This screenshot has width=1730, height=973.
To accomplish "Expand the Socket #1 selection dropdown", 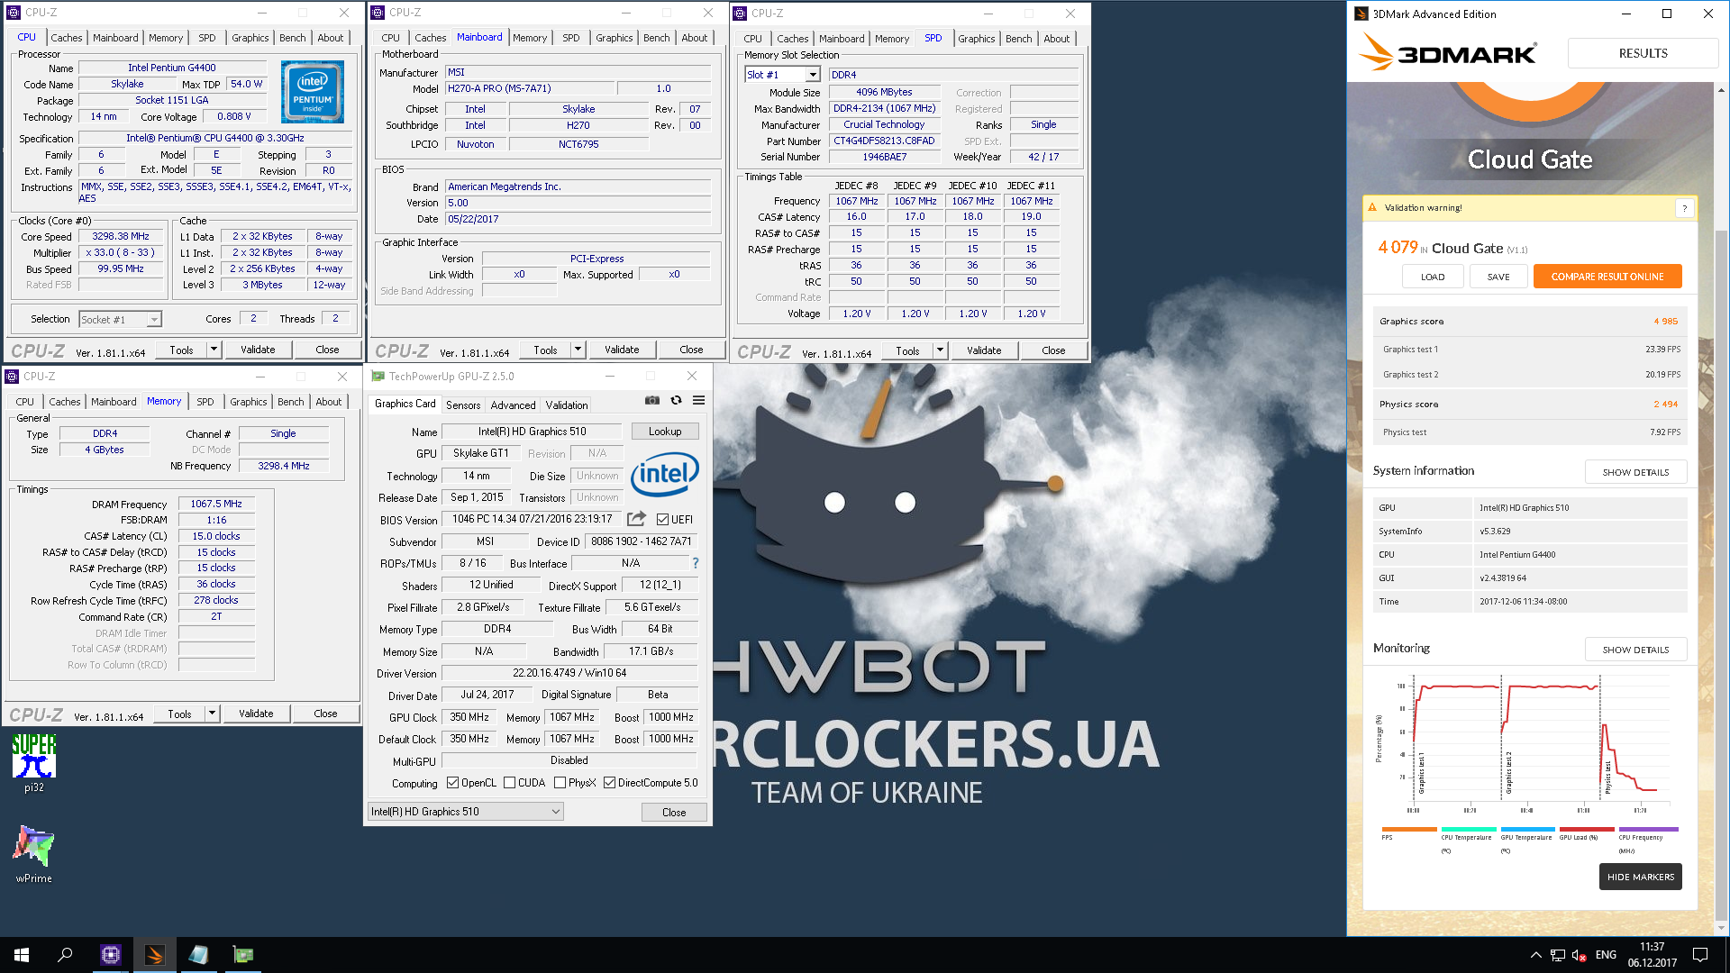I will (154, 320).
